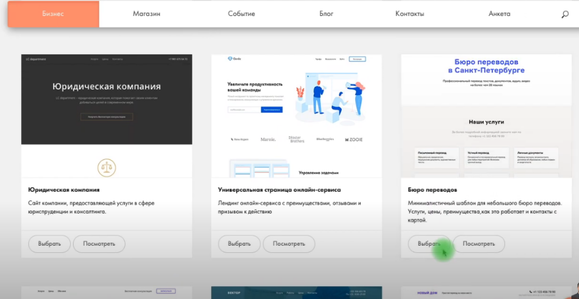The image size is (579, 299).
Task: Click the Лендинг онлайн-сервиса description text
Action: [x=290, y=208]
